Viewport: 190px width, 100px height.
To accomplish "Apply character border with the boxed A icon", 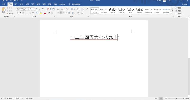I will (x=53, y=9).
